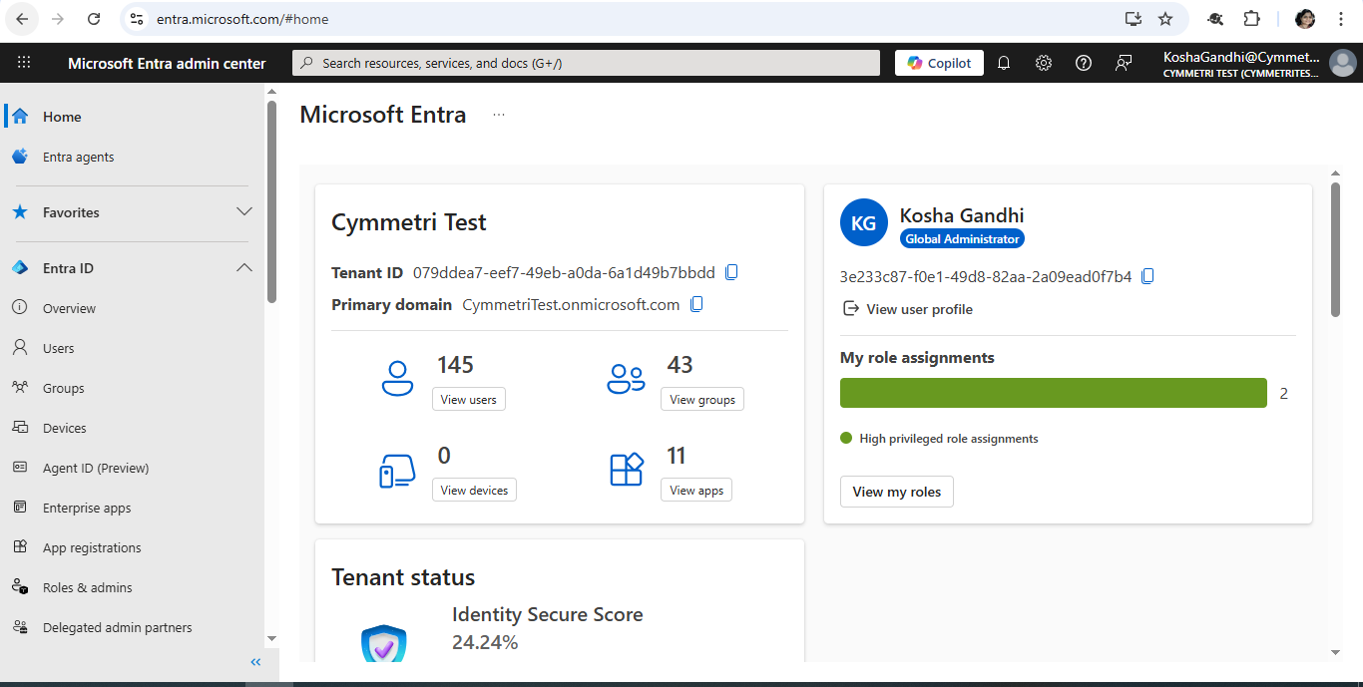Copy the Tenant ID
Screen dimensions: 1363x687
pyautogui.click(x=731, y=272)
